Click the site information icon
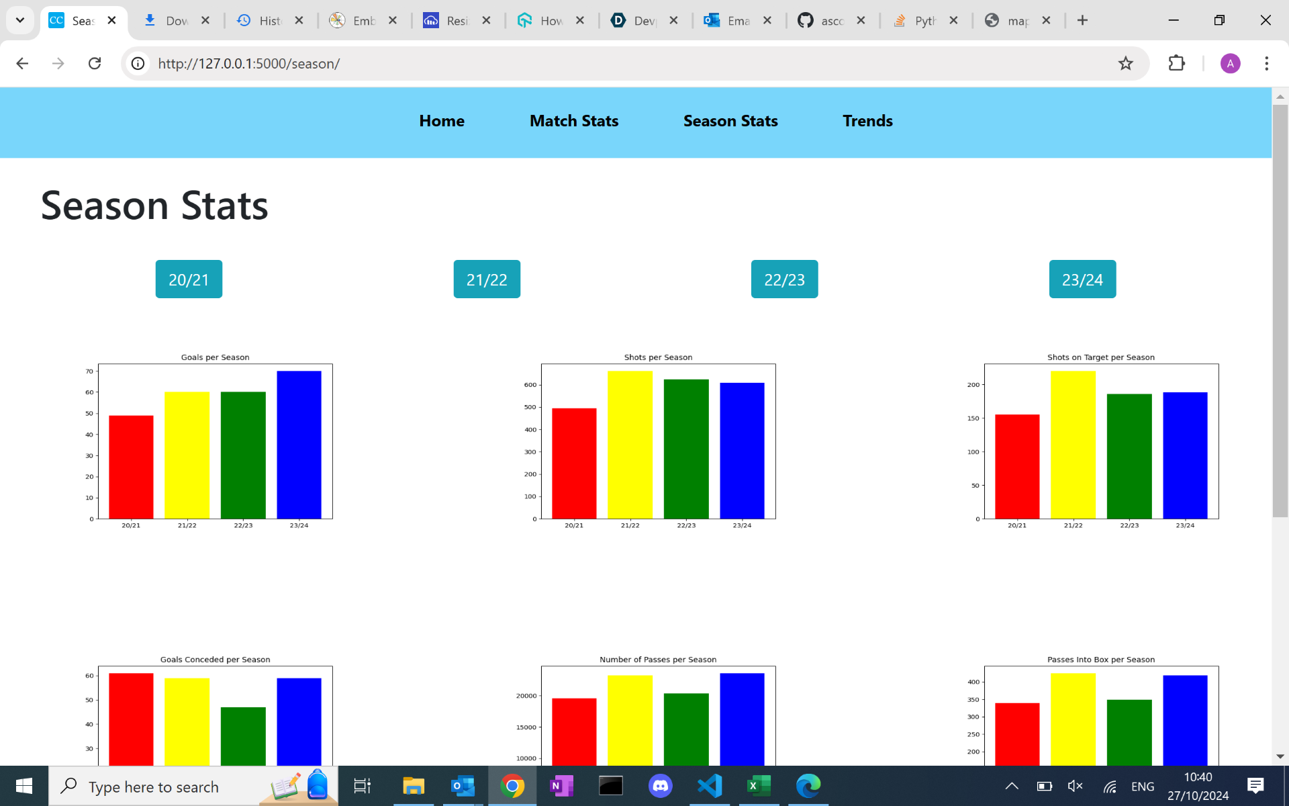The width and height of the screenshot is (1289, 806). (138, 63)
